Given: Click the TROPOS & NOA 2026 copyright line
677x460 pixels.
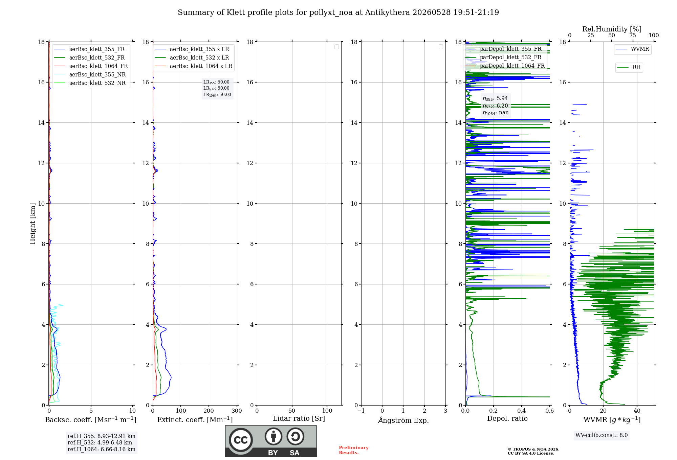Looking at the screenshot, I should click(x=533, y=449).
